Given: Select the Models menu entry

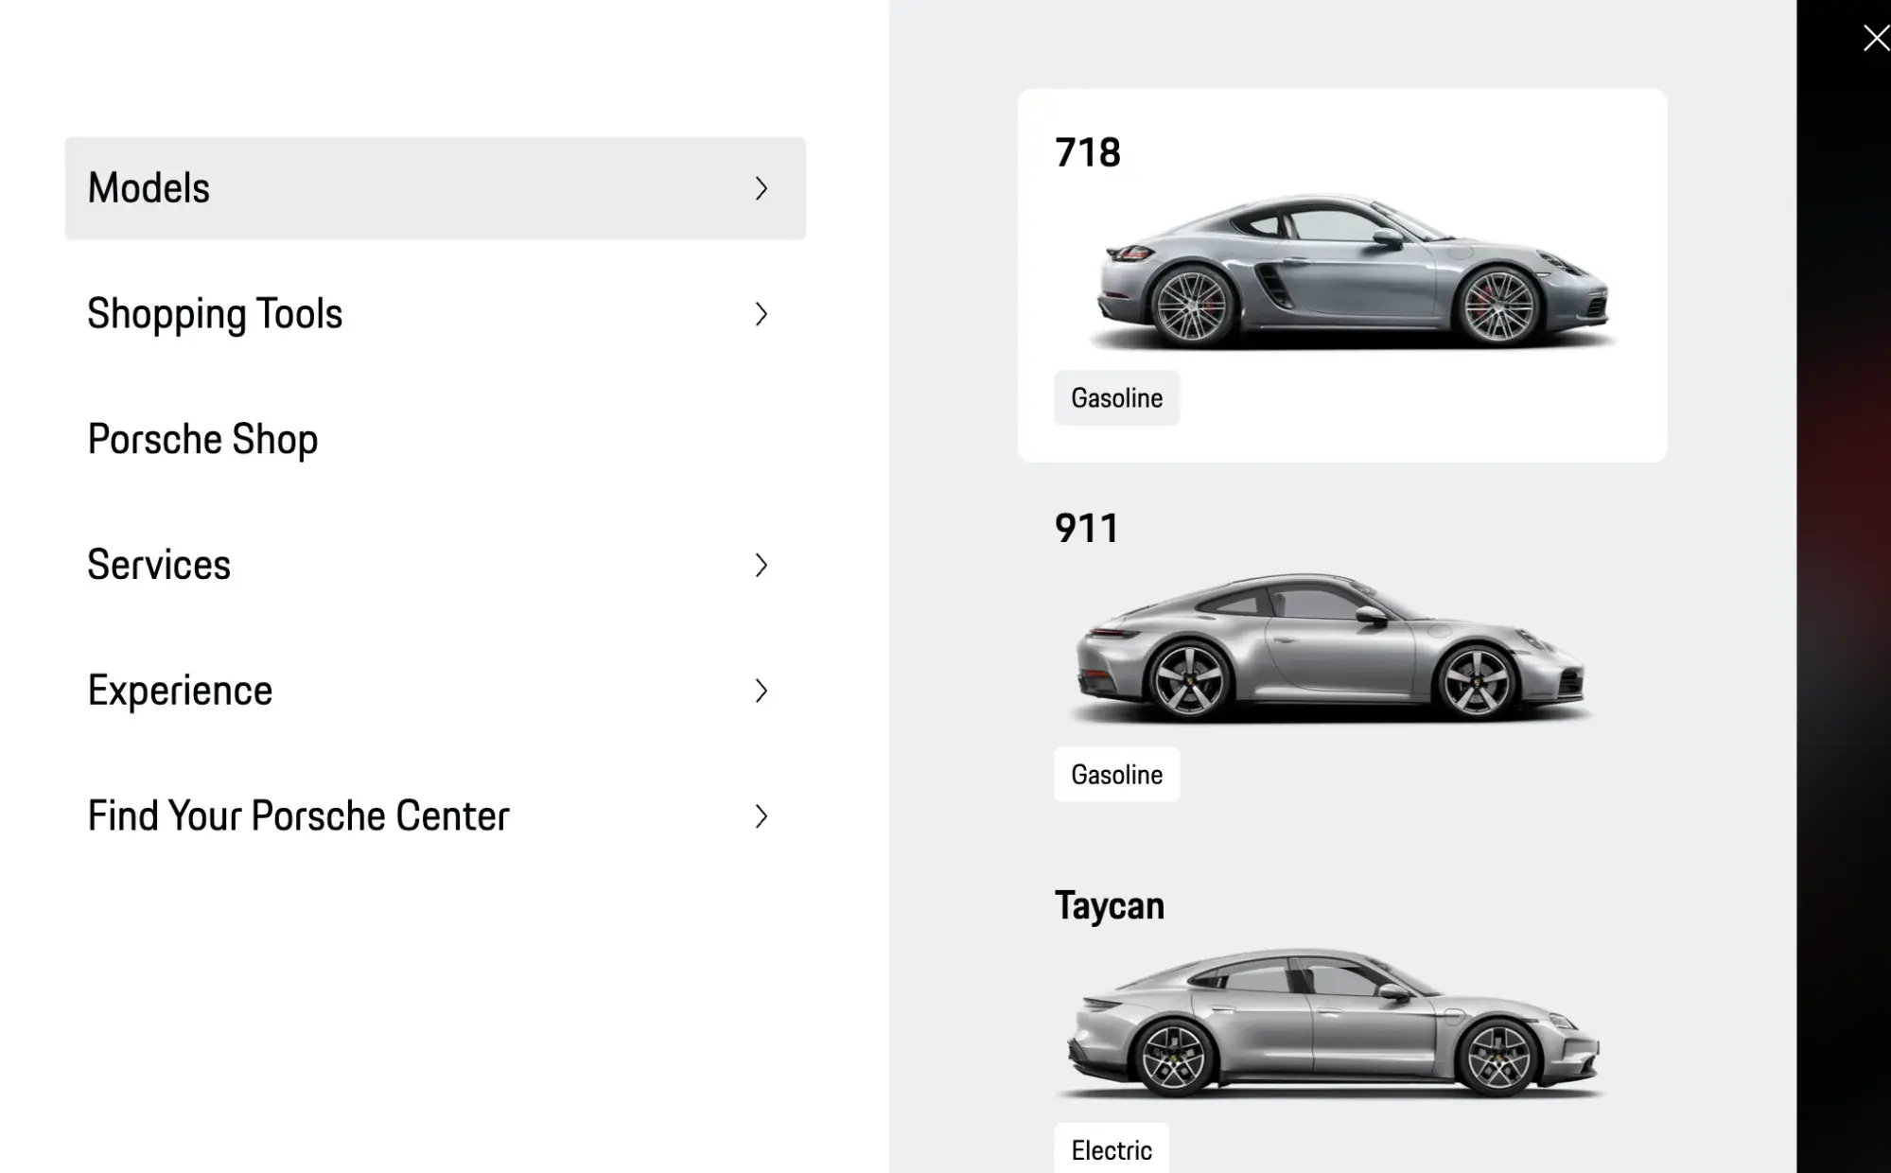Looking at the screenshot, I should pyautogui.click(x=149, y=188).
